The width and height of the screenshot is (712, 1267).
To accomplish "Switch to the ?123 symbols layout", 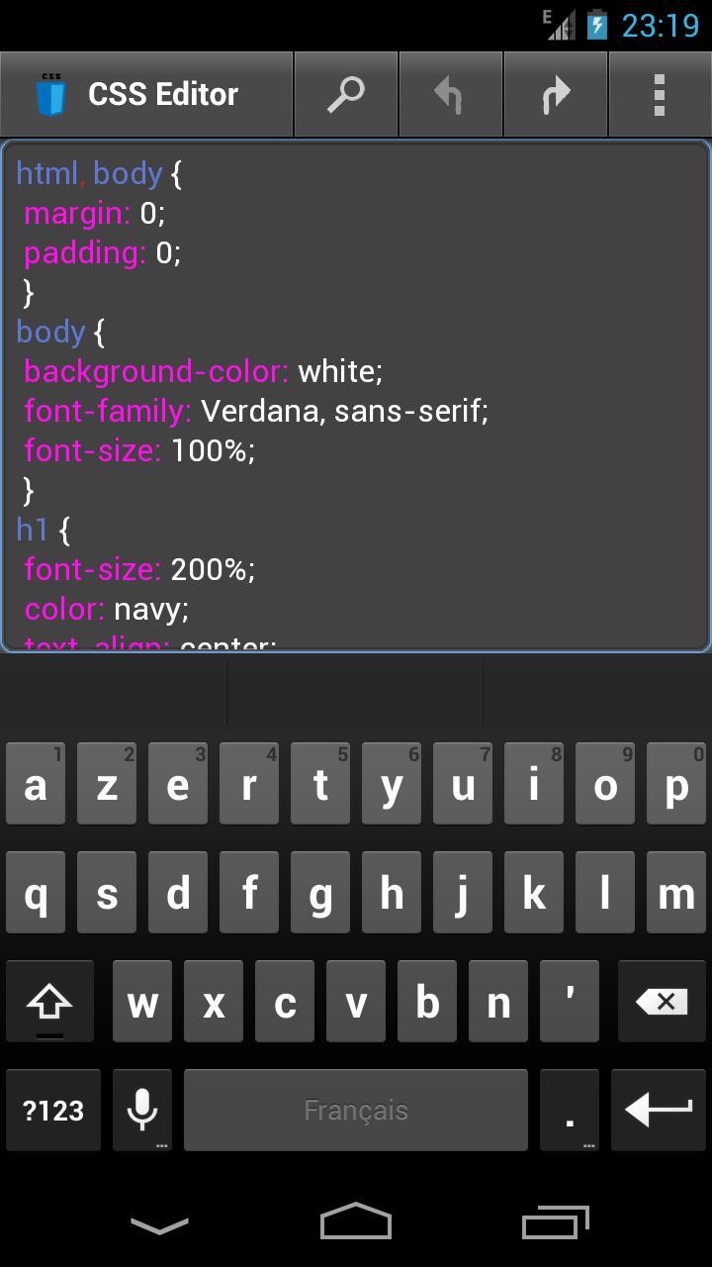I will [x=52, y=1110].
